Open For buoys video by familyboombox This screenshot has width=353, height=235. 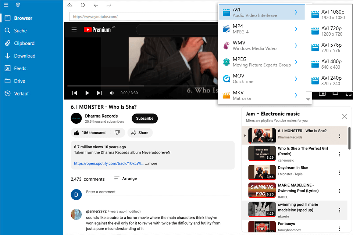[295, 227]
